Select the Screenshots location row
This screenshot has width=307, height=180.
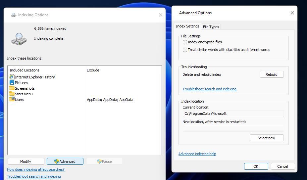25,88
